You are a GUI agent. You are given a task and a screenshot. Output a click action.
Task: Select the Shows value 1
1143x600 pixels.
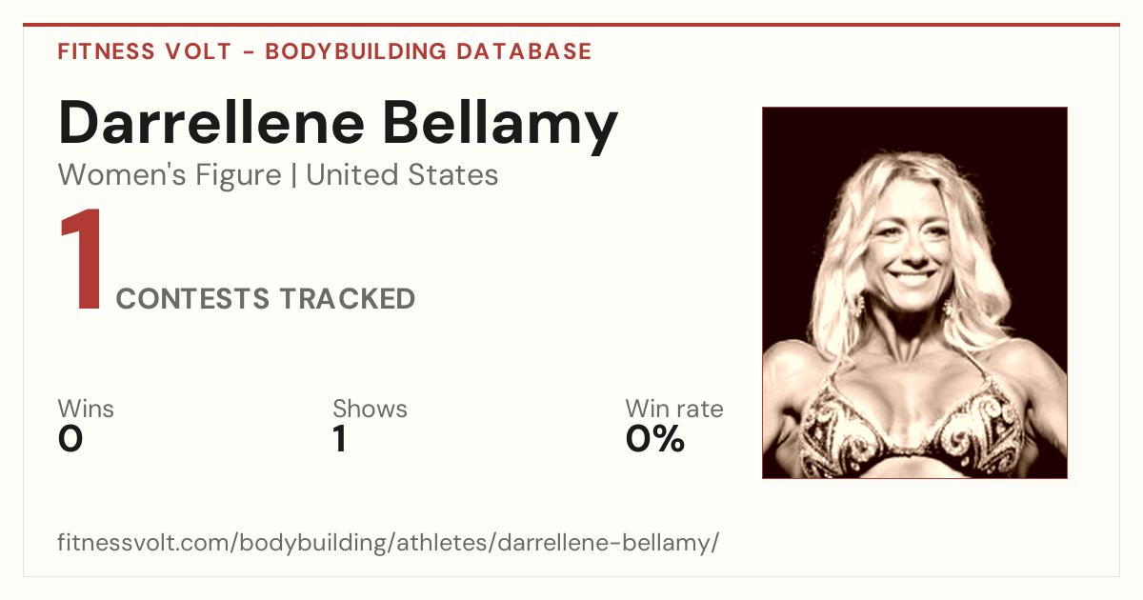click(x=340, y=439)
